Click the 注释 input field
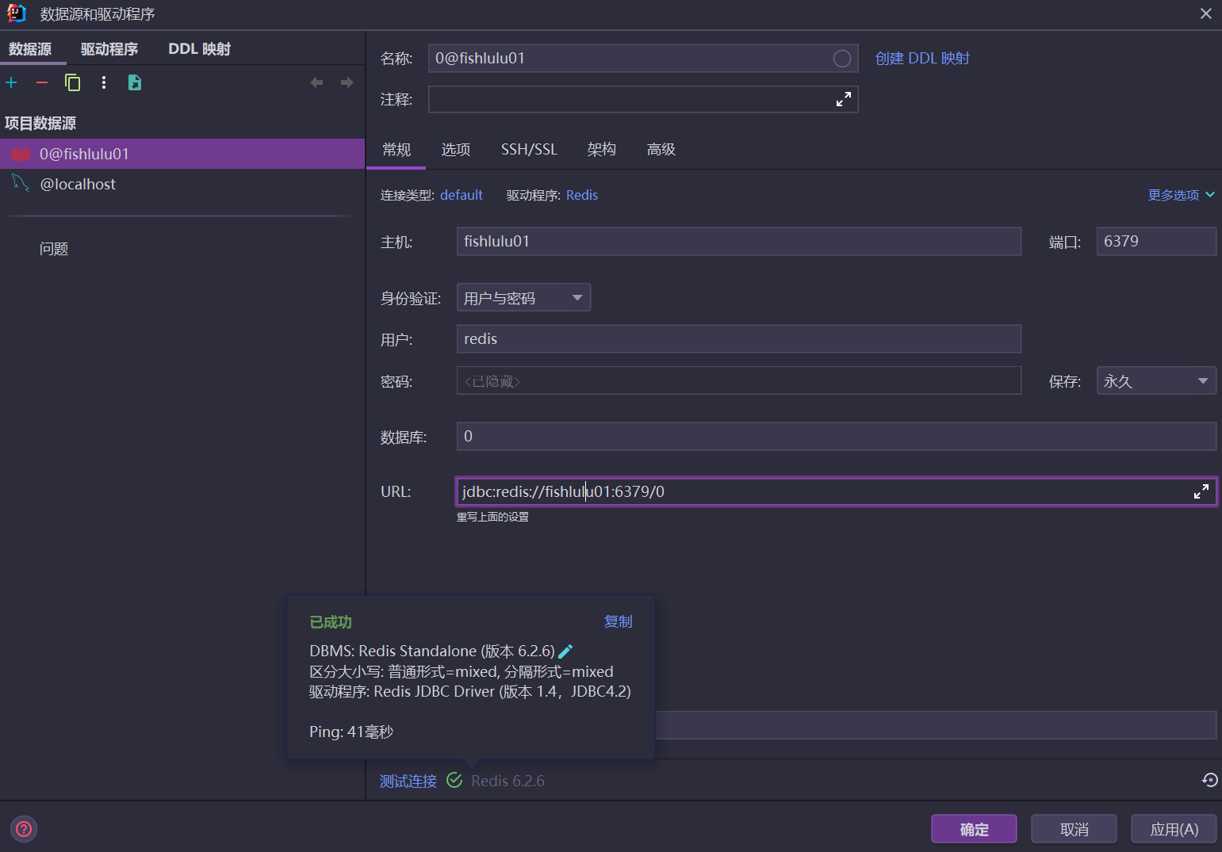The height and width of the screenshot is (852, 1222). [x=643, y=99]
